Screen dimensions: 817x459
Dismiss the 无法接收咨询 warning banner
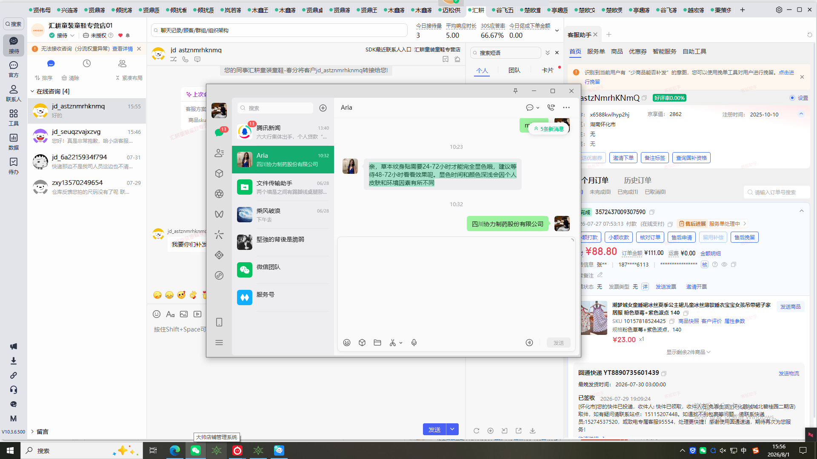[139, 49]
